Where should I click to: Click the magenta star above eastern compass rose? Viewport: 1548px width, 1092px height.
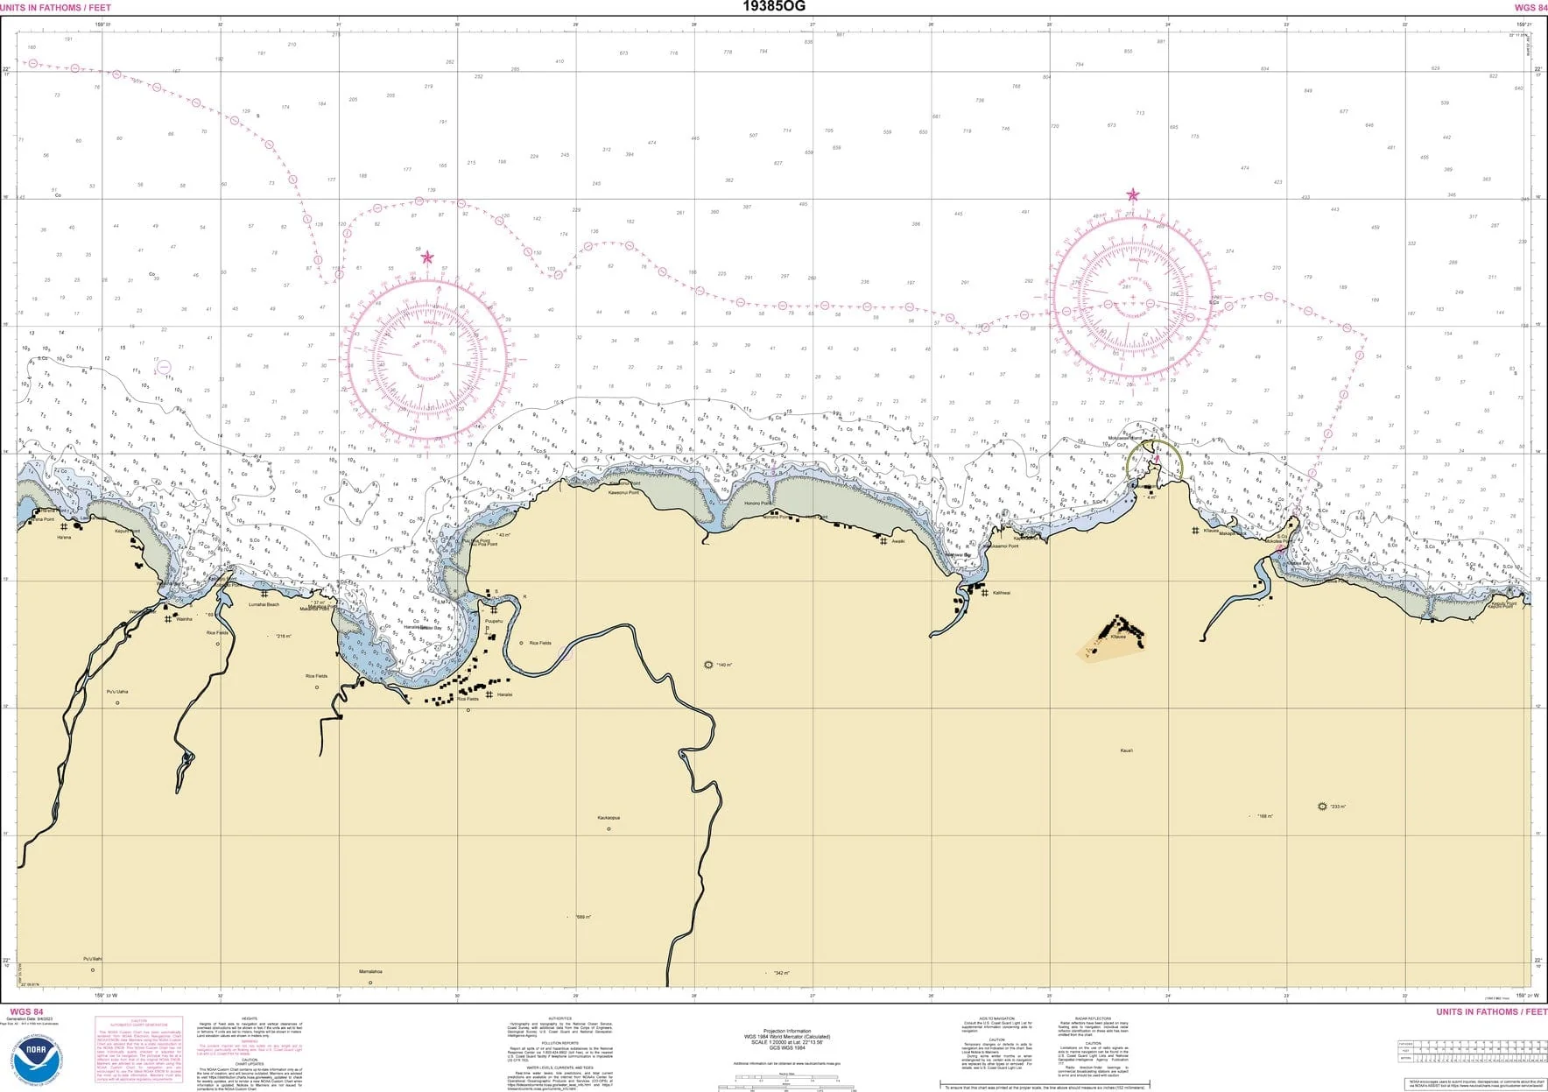pyautogui.click(x=1133, y=194)
